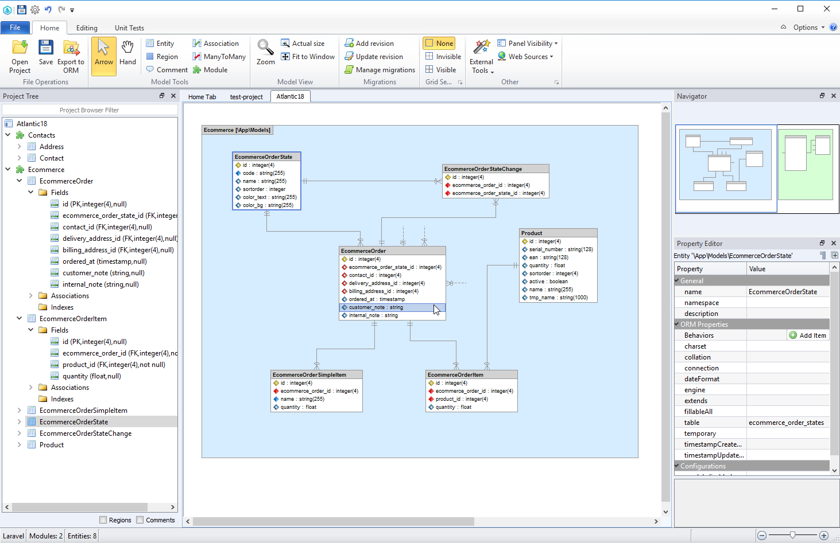Select the Arrow tool
The height and width of the screenshot is (543, 840).
click(x=103, y=56)
